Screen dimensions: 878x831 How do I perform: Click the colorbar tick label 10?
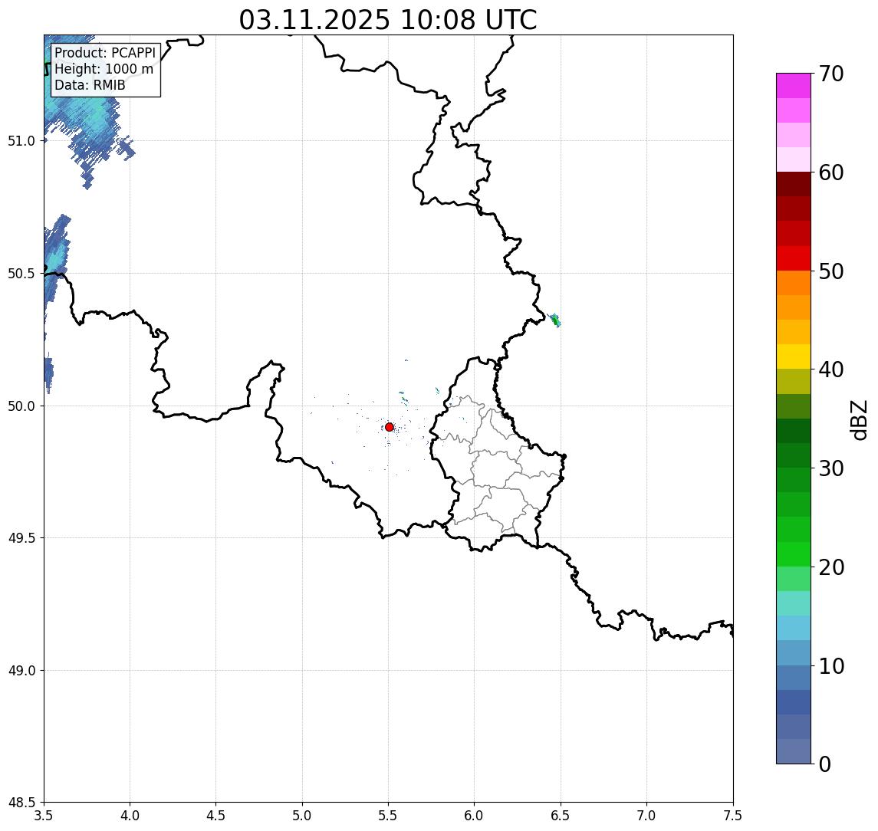(x=831, y=666)
